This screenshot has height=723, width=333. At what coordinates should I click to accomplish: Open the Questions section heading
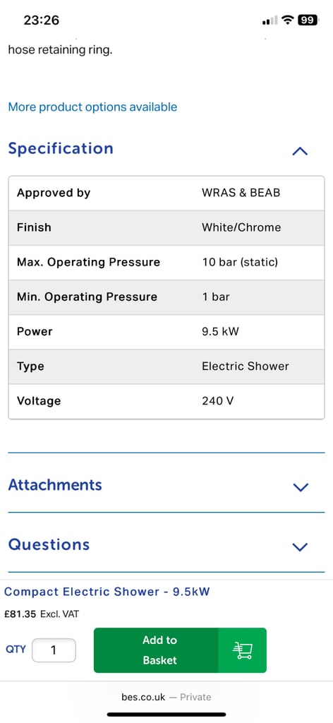tap(49, 544)
